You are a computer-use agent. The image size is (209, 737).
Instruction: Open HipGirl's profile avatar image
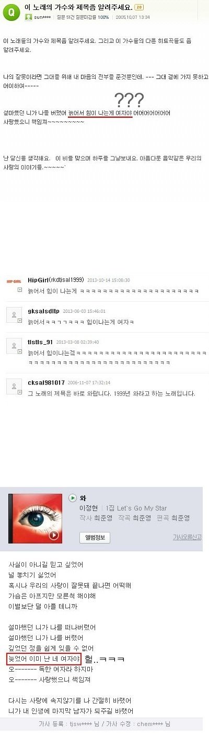pos(13,281)
